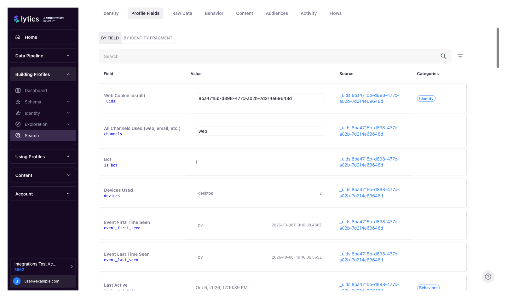The width and height of the screenshot is (507, 298).
Task: Open the source link for Bot row
Action: click(369, 162)
